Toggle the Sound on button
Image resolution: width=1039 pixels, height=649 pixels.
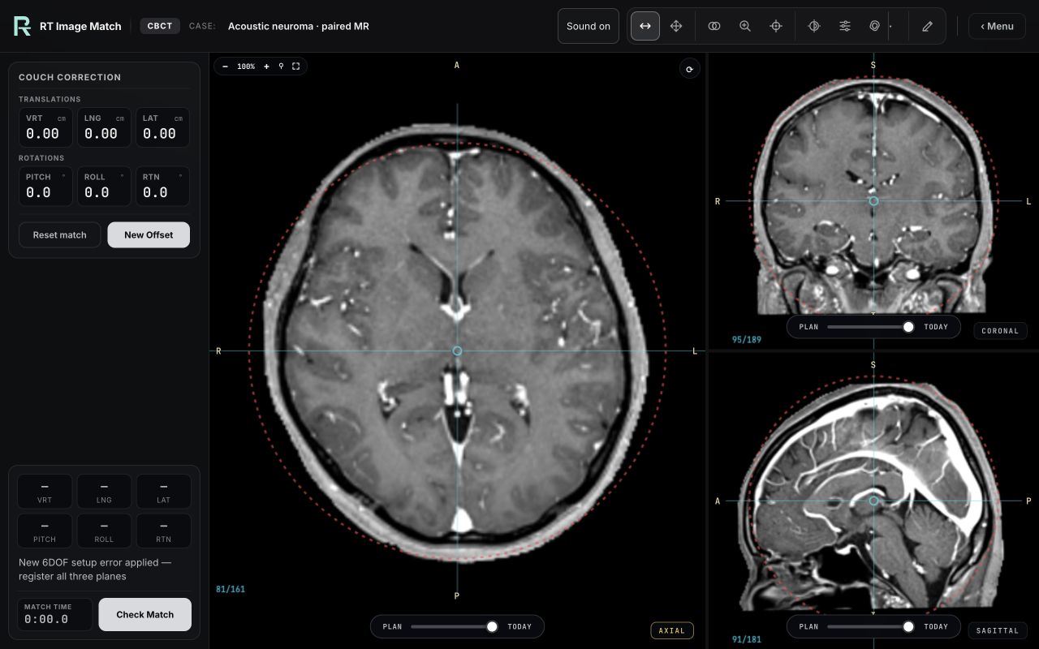588,26
